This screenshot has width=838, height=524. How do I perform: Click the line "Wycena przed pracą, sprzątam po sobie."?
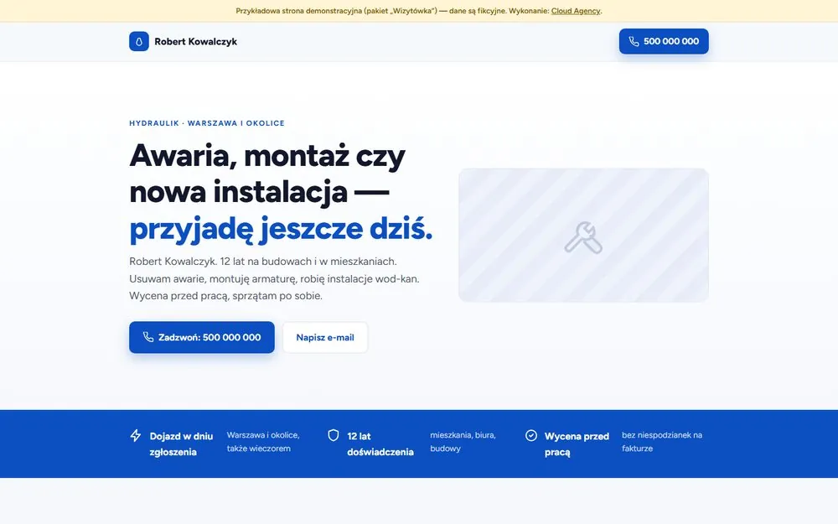[x=225, y=296]
